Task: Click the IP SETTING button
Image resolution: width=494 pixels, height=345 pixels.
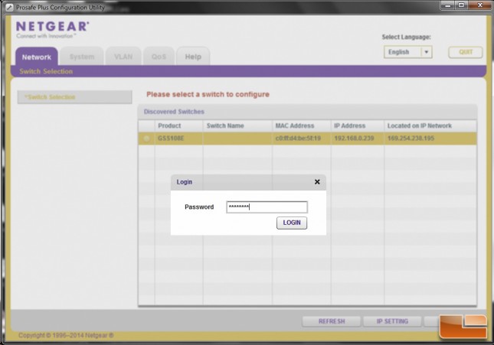Action: coord(392,321)
